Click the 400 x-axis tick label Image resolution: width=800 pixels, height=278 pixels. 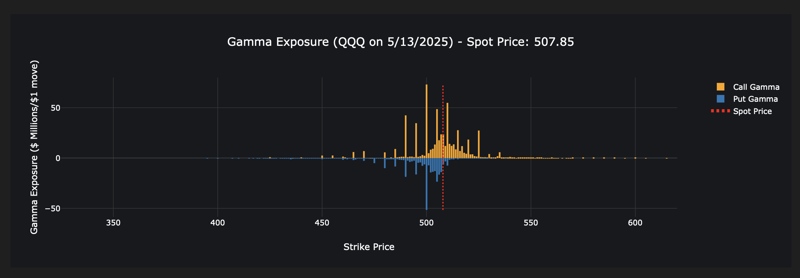click(x=218, y=223)
